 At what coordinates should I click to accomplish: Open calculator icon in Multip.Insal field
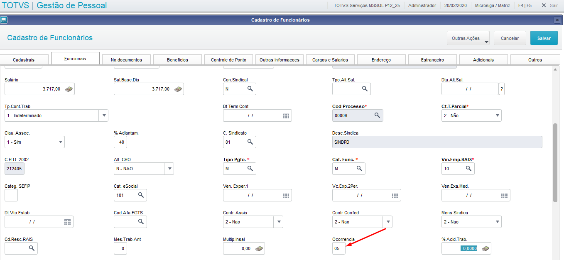[259, 248]
